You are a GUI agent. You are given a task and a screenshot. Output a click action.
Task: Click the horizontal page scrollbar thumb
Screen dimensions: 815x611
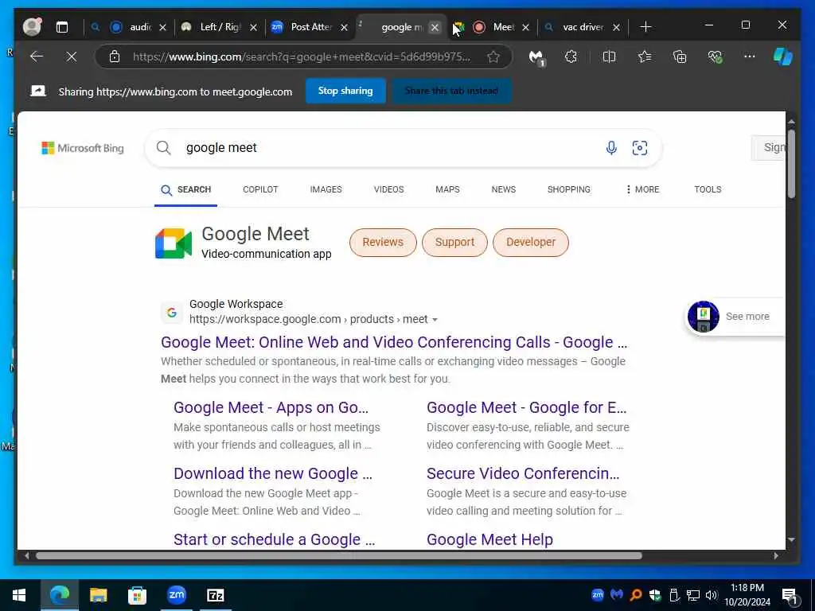pos(339,556)
